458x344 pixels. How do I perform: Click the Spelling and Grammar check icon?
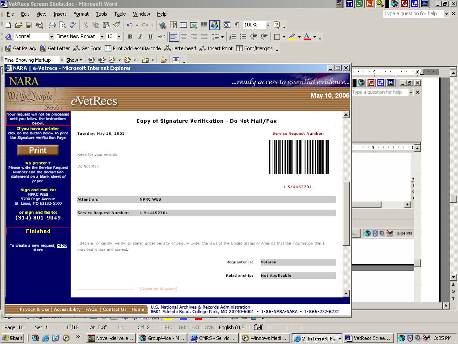point(72,25)
